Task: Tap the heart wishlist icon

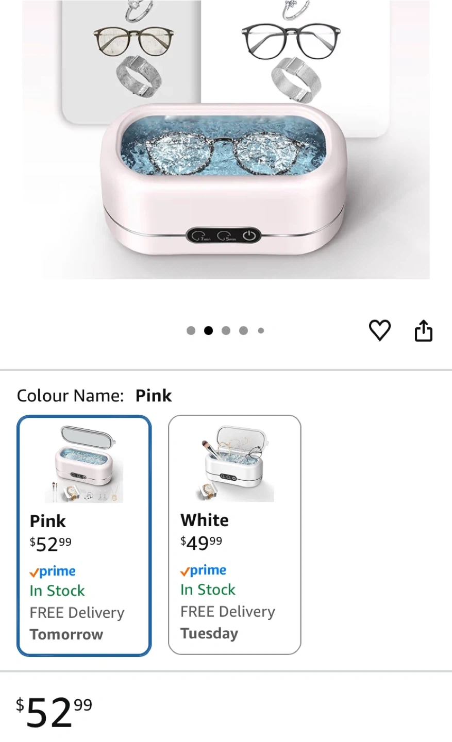Action: tap(380, 330)
